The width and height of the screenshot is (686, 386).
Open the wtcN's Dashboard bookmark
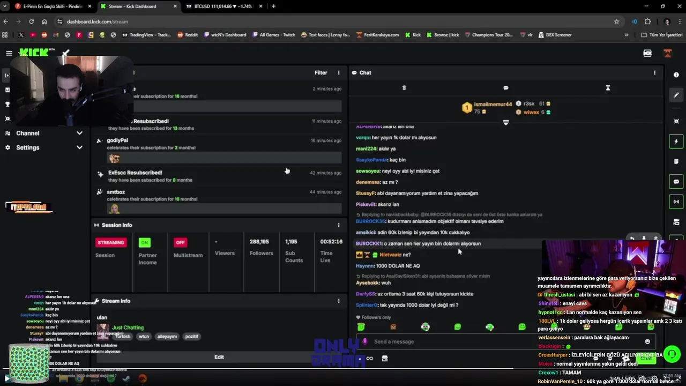point(224,35)
